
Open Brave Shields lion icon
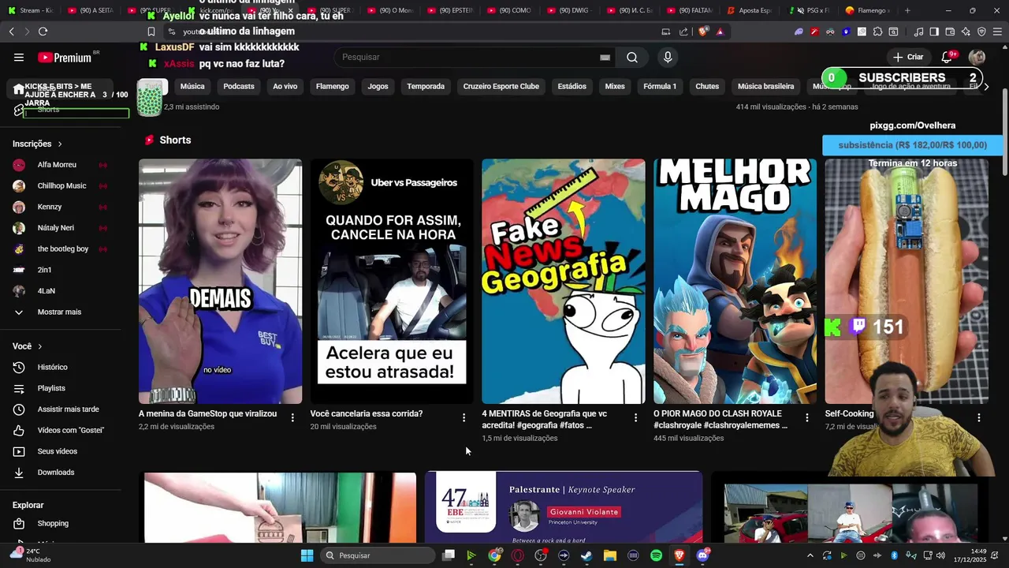pos(703,32)
